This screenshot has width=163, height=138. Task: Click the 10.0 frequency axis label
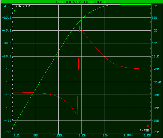pos(16,136)
